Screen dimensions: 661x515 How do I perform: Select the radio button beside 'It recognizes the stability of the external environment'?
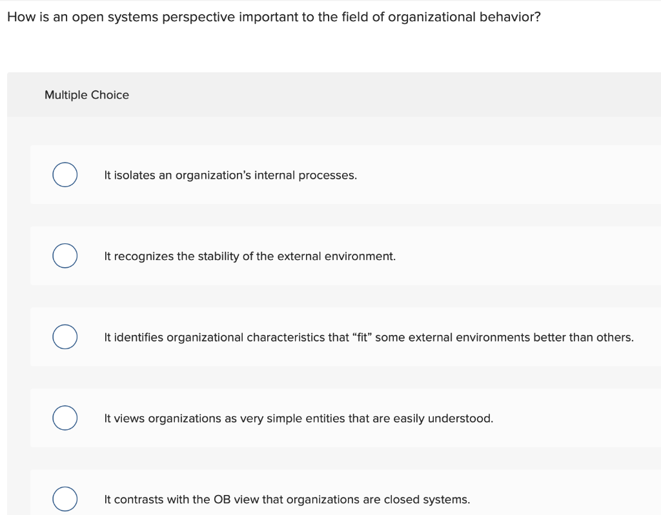pos(65,256)
